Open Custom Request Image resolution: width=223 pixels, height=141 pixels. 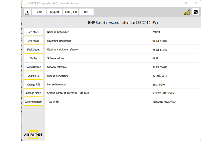click(33, 102)
